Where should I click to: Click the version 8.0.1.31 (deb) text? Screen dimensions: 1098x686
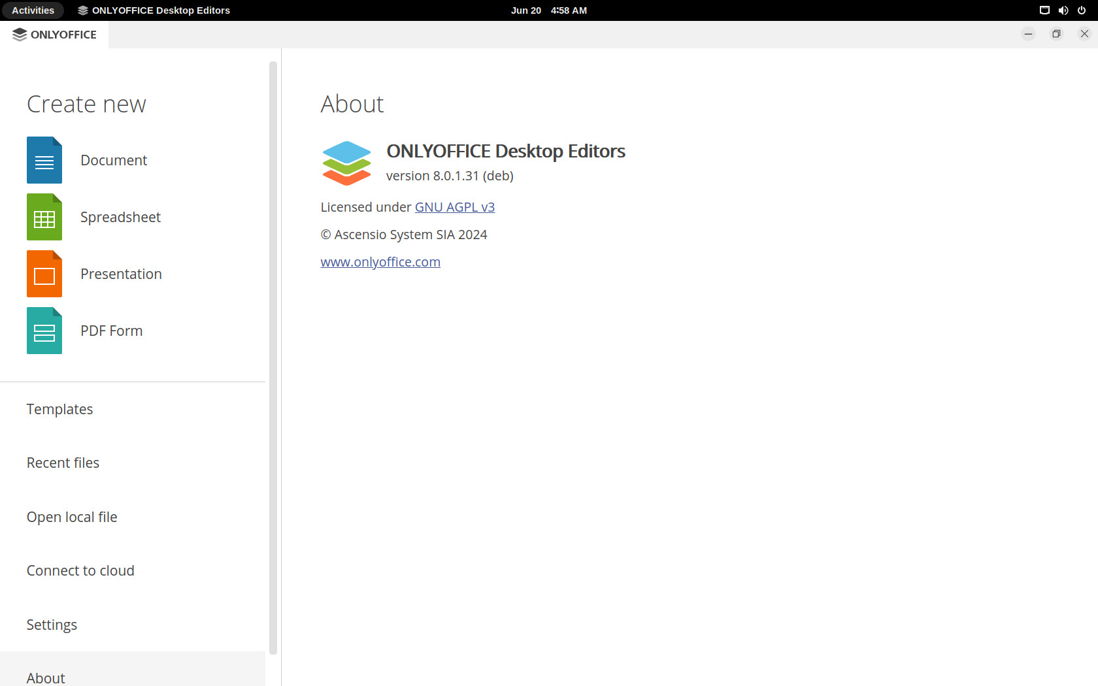(x=450, y=176)
